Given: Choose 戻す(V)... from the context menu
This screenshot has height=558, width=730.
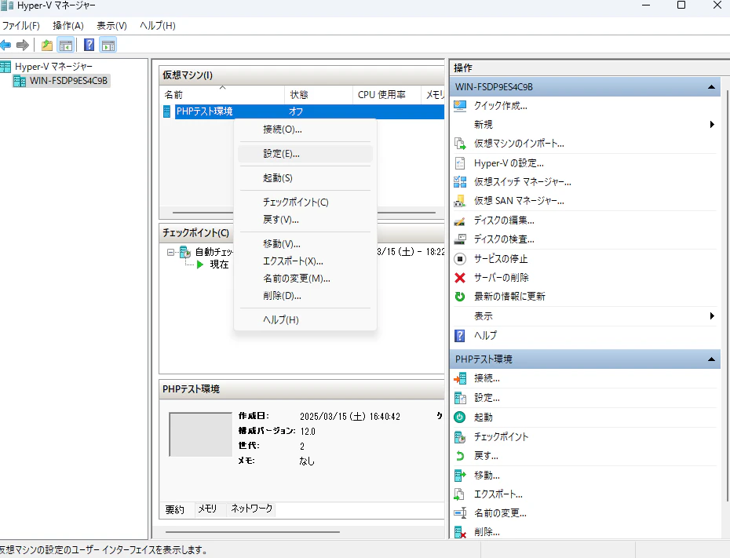Looking at the screenshot, I should click(305, 219).
